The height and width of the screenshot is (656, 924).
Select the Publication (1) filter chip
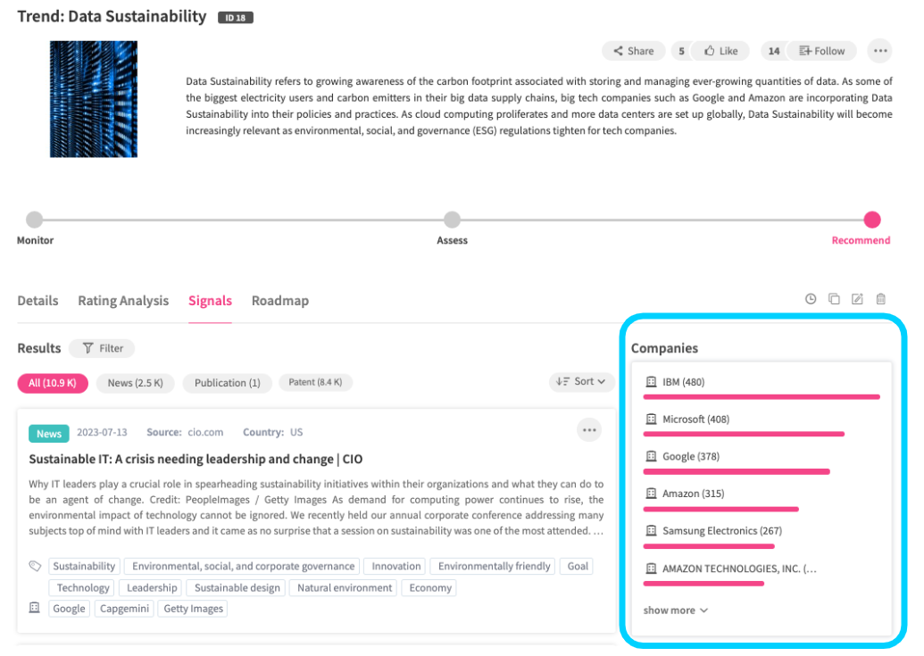tap(227, 383)
